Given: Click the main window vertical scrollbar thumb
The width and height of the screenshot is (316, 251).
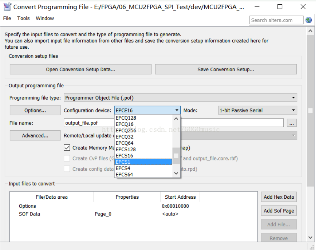Looking at the screenshot, I should point(310,111).
